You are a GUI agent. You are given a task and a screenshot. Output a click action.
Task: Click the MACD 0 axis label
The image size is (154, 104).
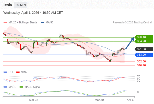pos(138,92)
